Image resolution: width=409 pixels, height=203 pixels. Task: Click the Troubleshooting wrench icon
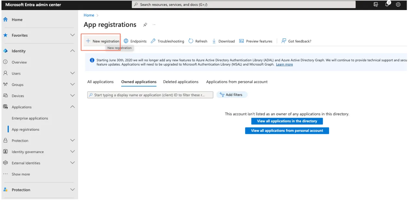pos(153,41)
